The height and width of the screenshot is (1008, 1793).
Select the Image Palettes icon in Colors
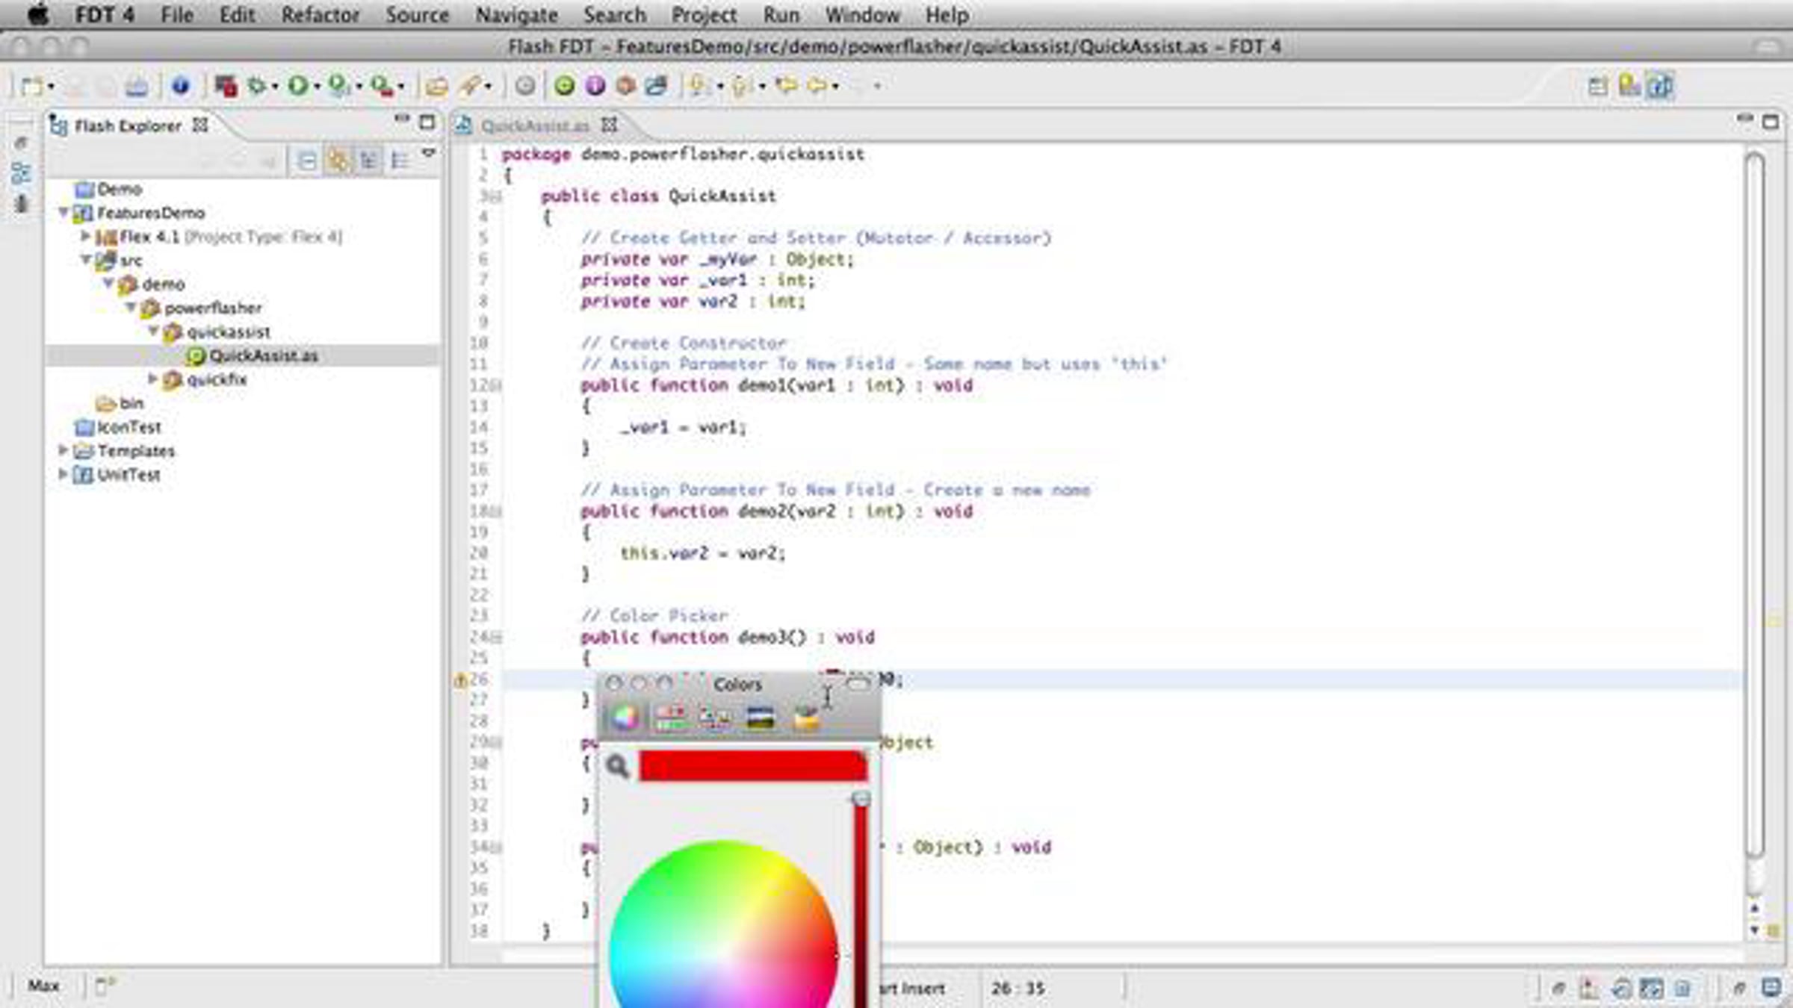coord(760,718)
